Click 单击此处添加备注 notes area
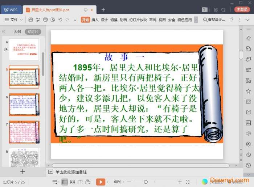The width and height of the screenshot is (254, 187). [71, 172]
